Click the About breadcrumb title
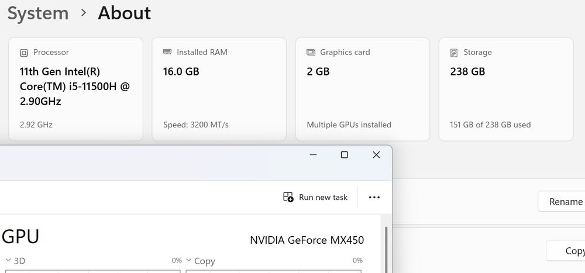The height and width of the screenshot is (273, 585). pyautogui.click(x=124, y=13)
